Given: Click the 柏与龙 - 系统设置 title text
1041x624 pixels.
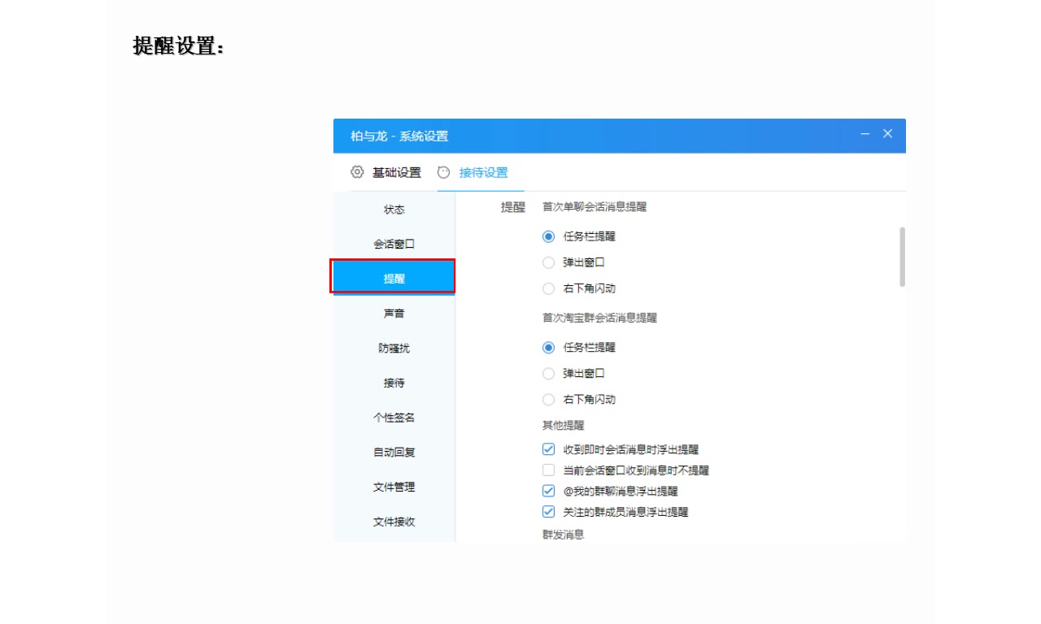Looking at the screenshot, I should (x=399, y=136).
